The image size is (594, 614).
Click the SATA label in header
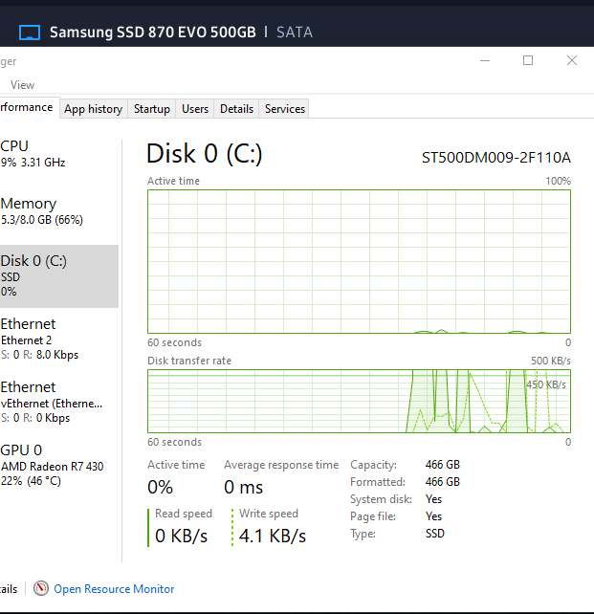pyautogui.click(x=295, y=33)
